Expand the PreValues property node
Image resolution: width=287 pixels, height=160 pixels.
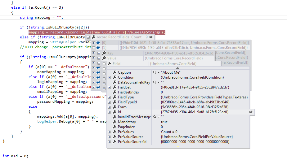click(110, 132)
